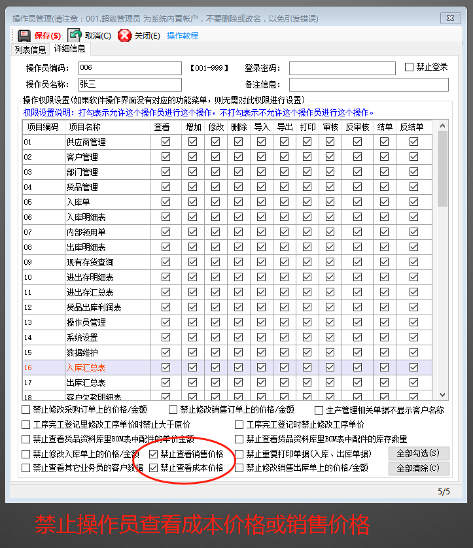This screenshot has height=548, width=473.
Task: Check 生产管理相关单据不显示客户名称
Action: 319,410
